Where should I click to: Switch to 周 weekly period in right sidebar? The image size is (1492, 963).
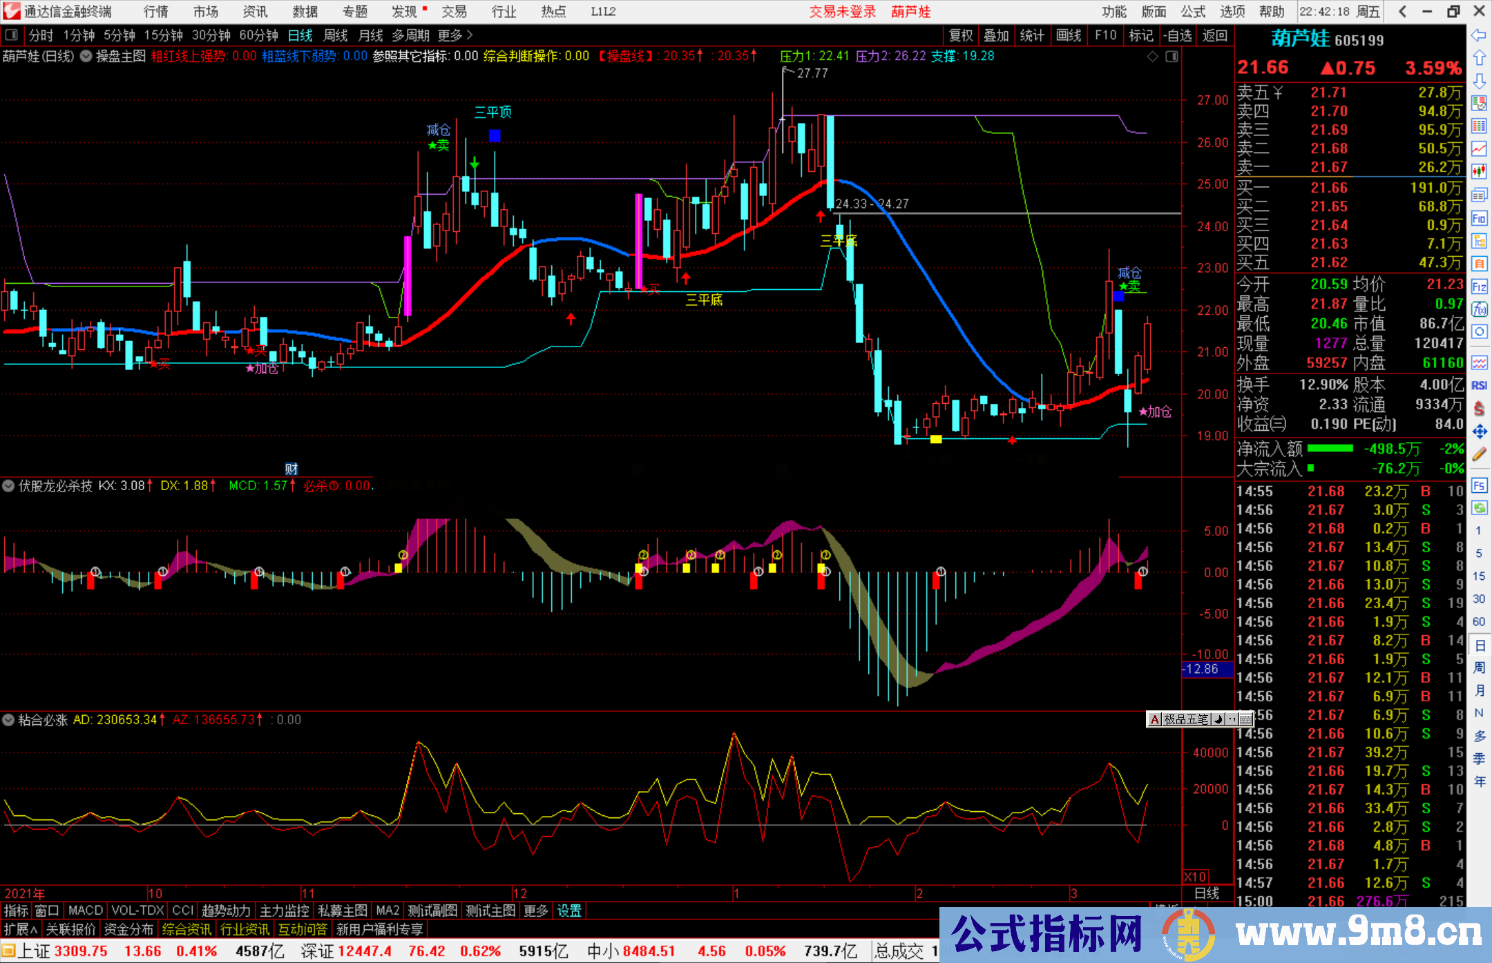click(x=1479, y=668)
